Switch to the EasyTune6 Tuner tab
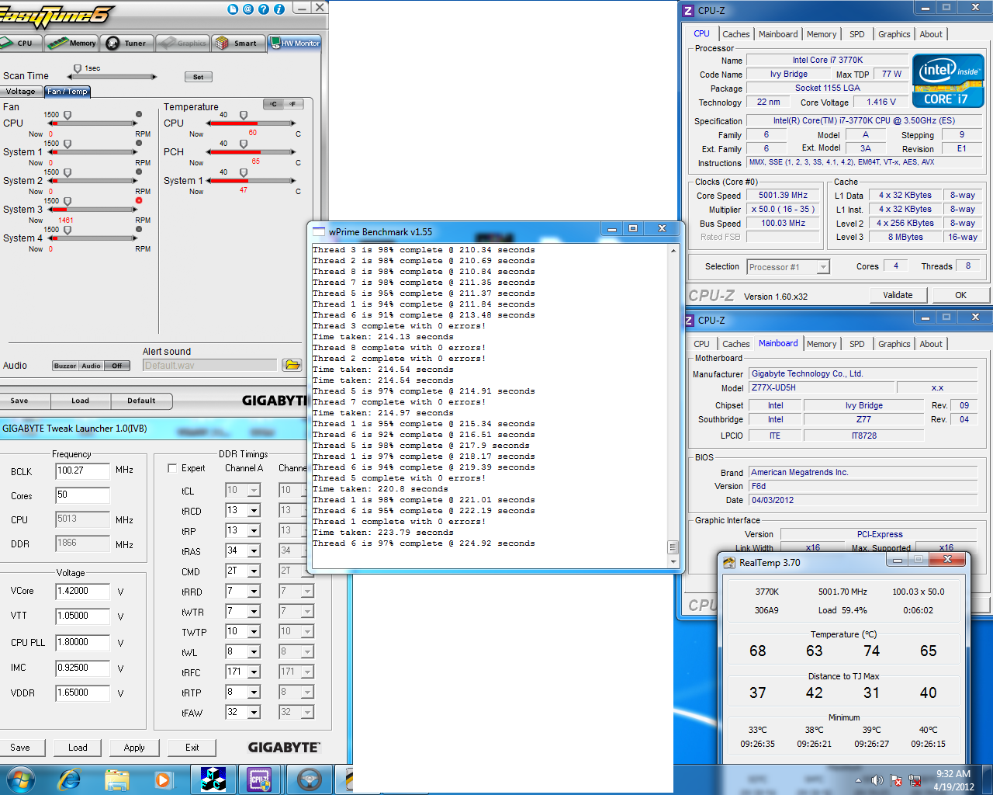993x795 pixels. point(127,43)
